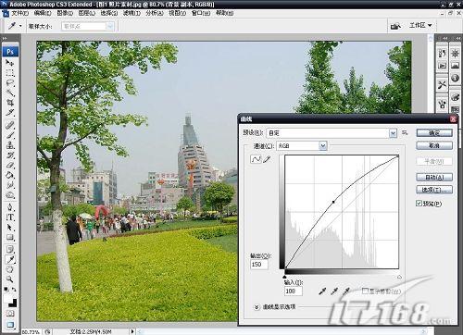Image resolution: width=463 pixels, height=335 pixels.
Task: Select the Clone Stamp tool
Action: [x=10, y=145]
